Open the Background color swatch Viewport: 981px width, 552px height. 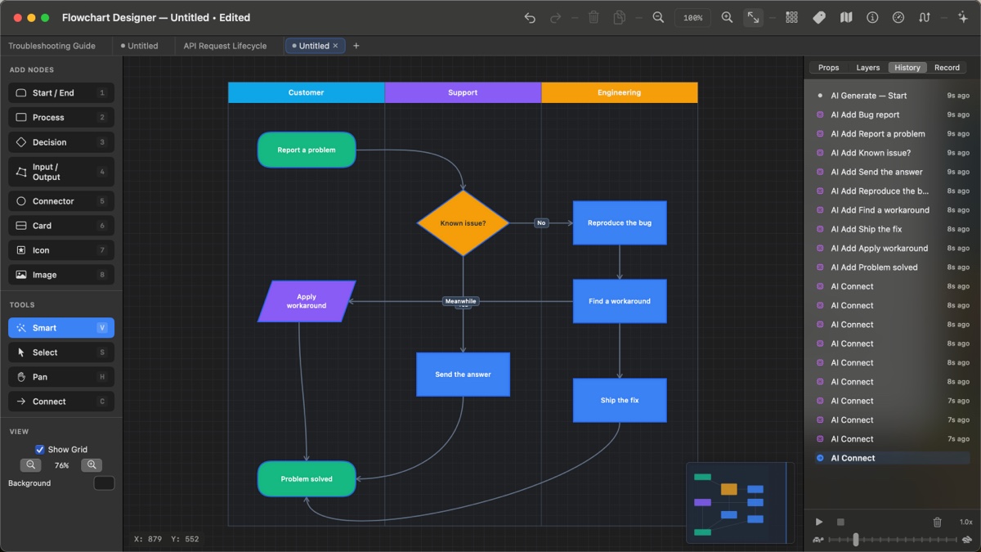click(x=104, y=483)
